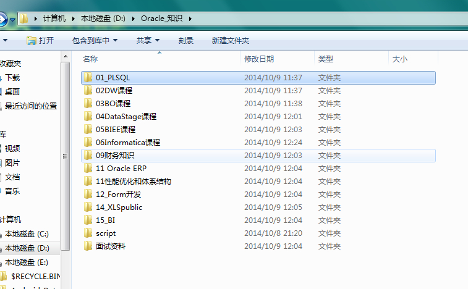Click the 02DW课程 folder icon
The image size is (468, 289).
88,90
